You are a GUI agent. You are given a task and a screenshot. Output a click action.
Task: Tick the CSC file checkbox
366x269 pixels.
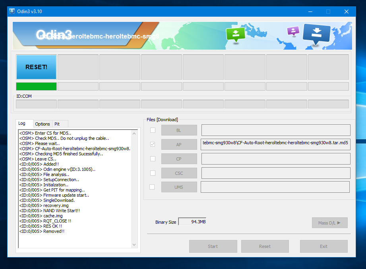[153, 173]
